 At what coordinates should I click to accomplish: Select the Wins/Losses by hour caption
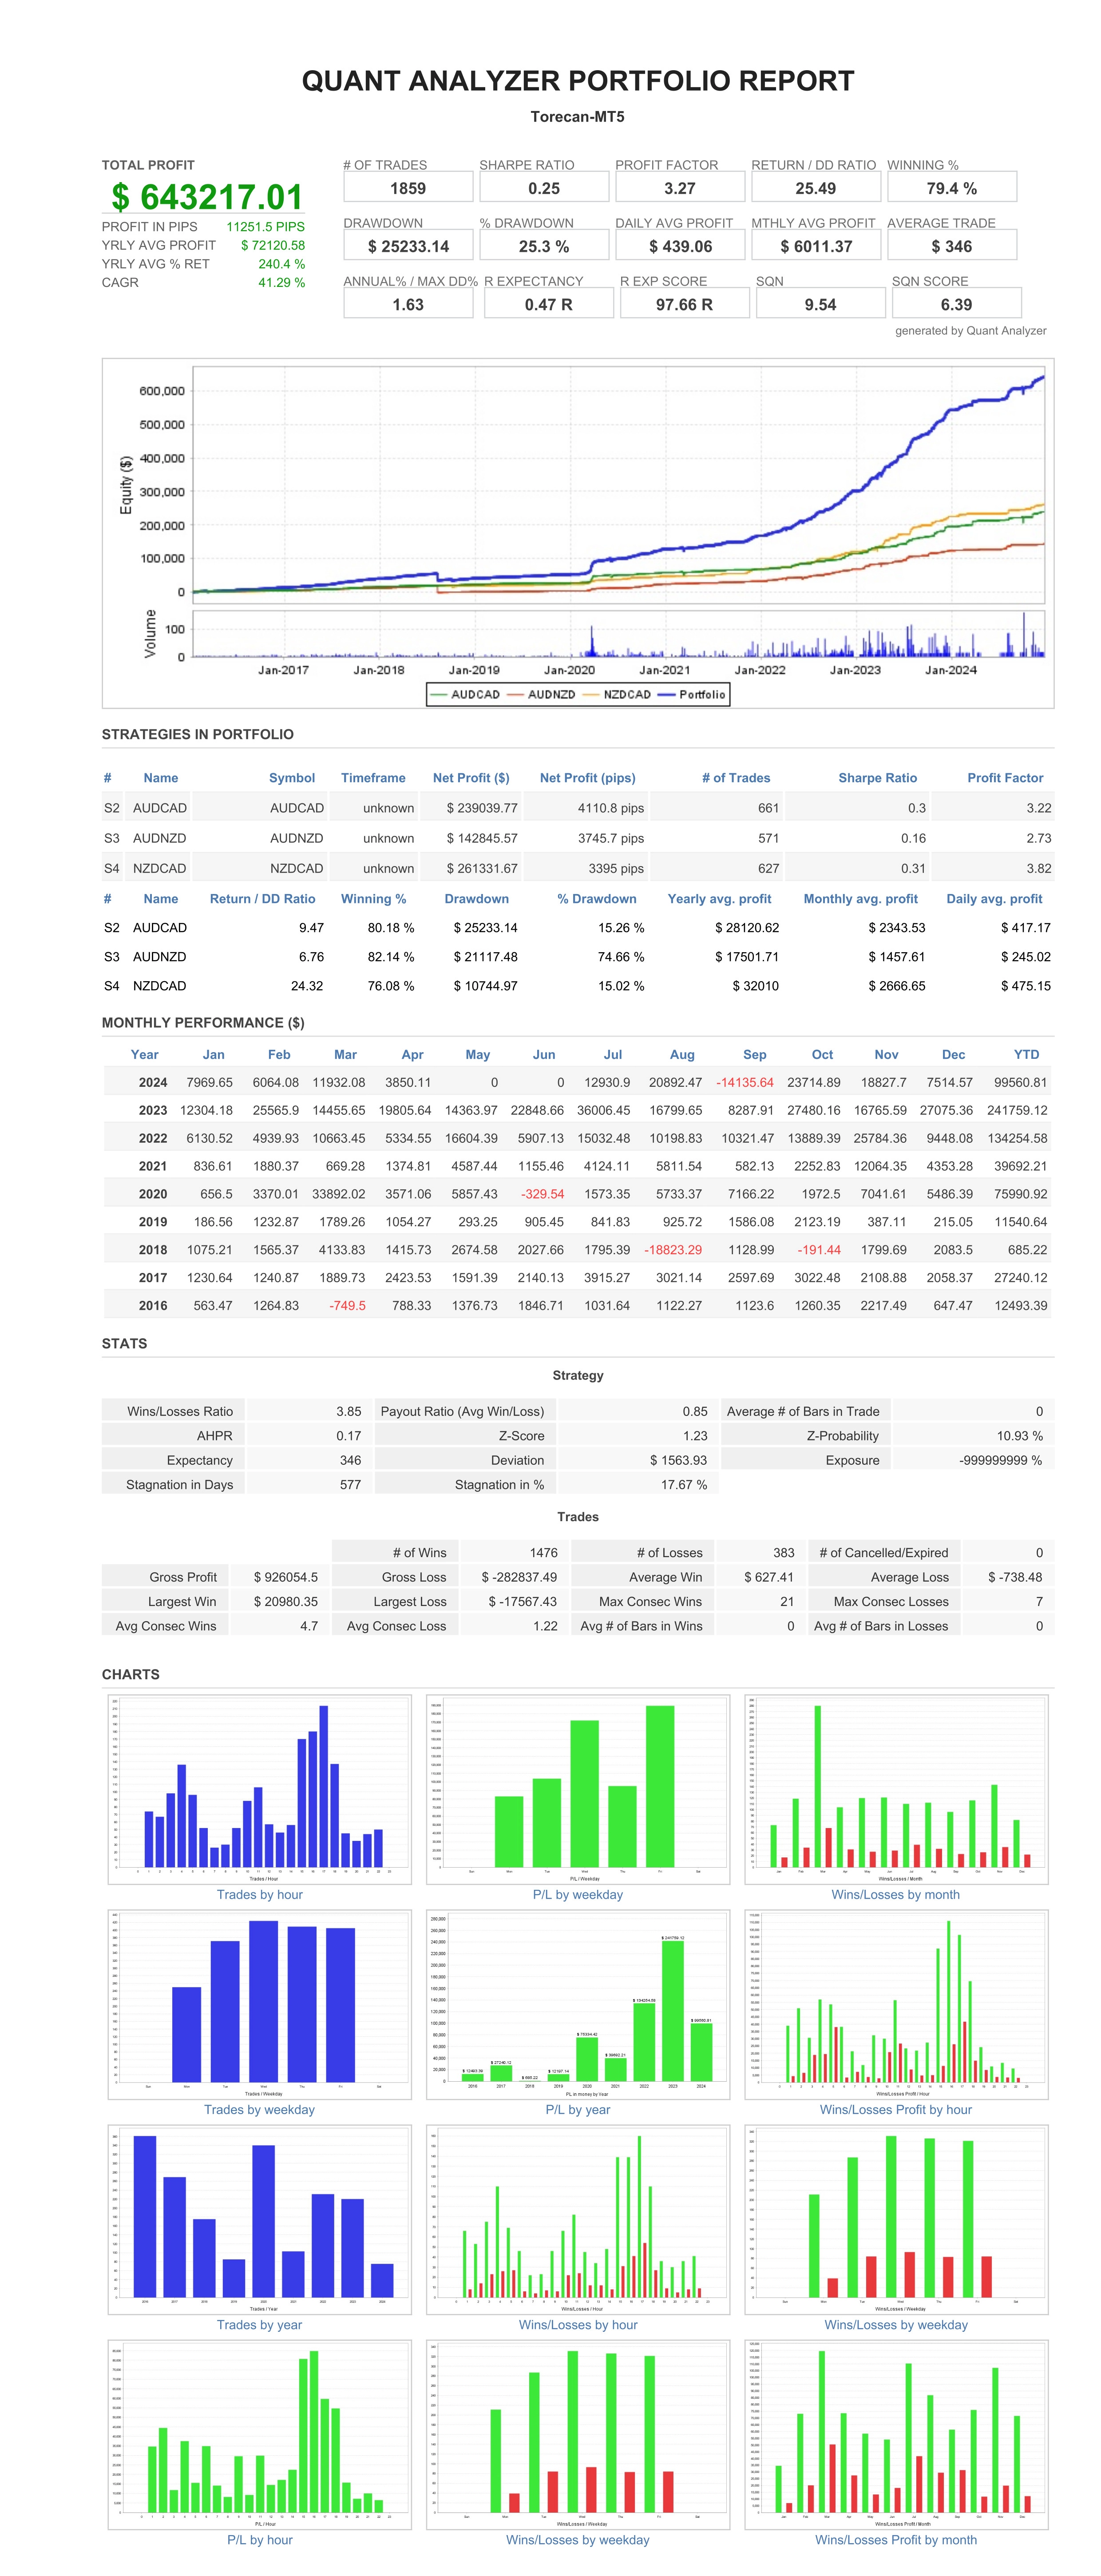click(x=577, y=2324)
